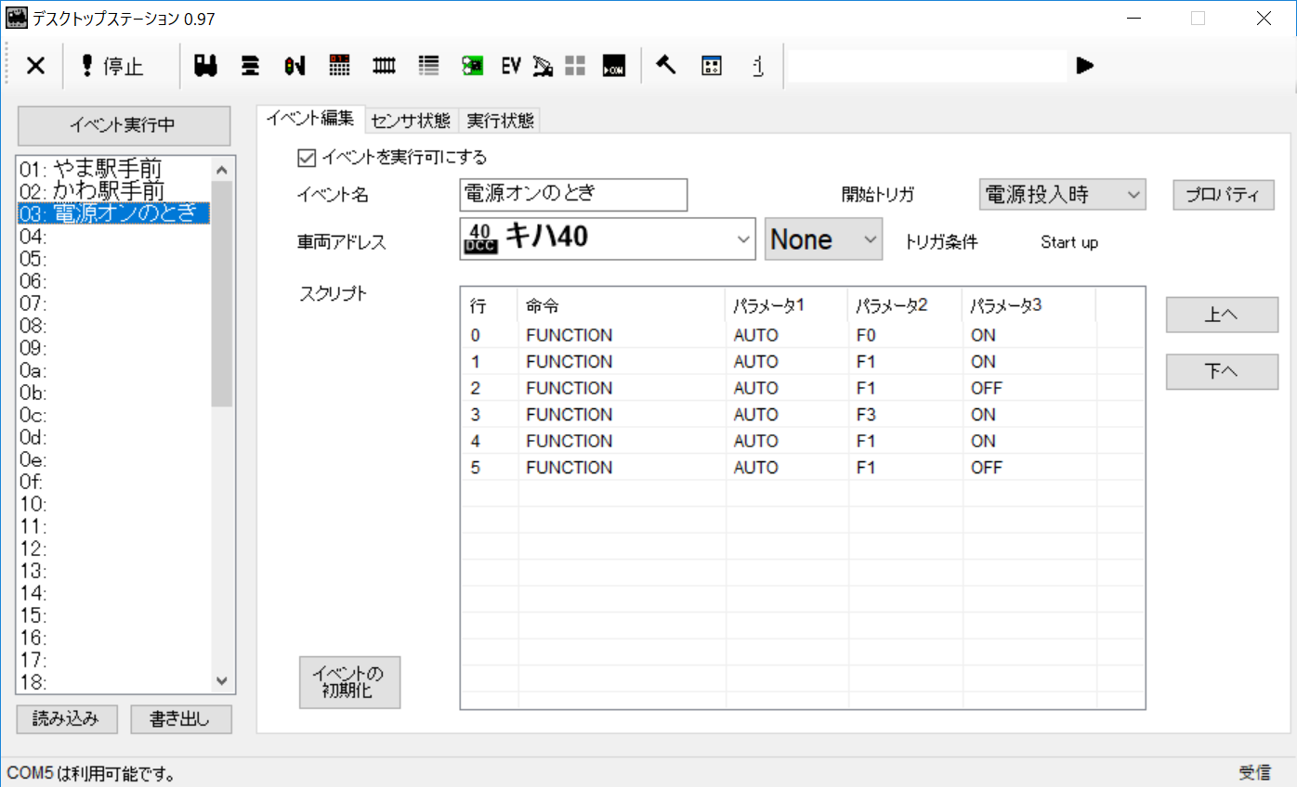This screenshot has width=1297, height=787.
Task: Select empty event slot 18:
Action: tap(113, 682)
